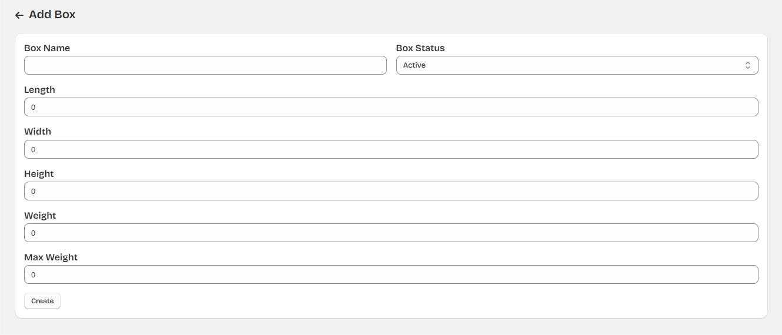Click the Box Name label

(47, 48)
